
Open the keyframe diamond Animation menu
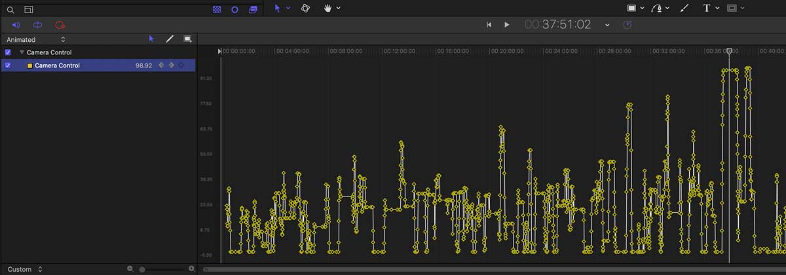(182, 65)
